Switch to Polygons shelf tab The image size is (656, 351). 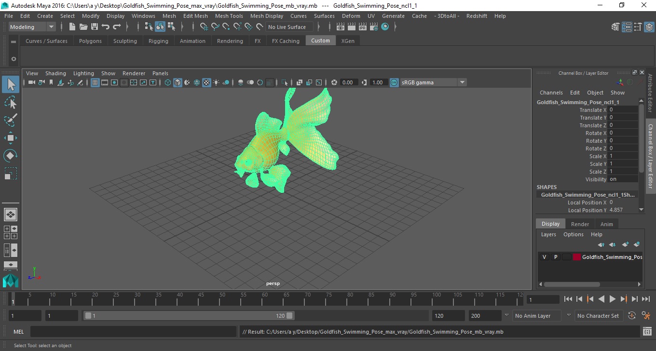[x=90, y=41]
